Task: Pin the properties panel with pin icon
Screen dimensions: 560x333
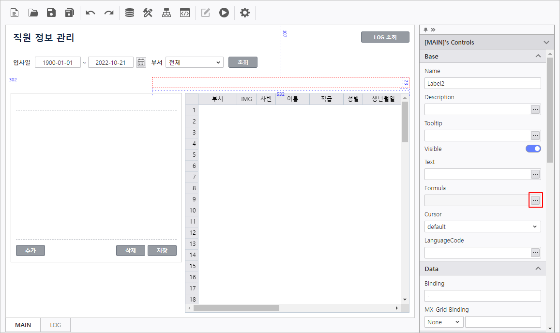Action: (425, 30)
